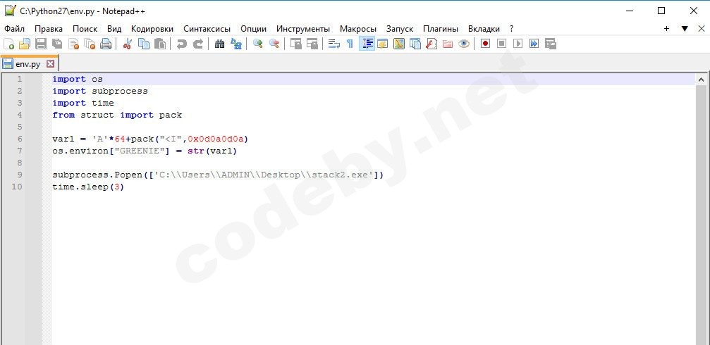The image size is (710, 345).
Task: Open the Запуск menu
Action: pyautogui.click(x=399, y=28)
